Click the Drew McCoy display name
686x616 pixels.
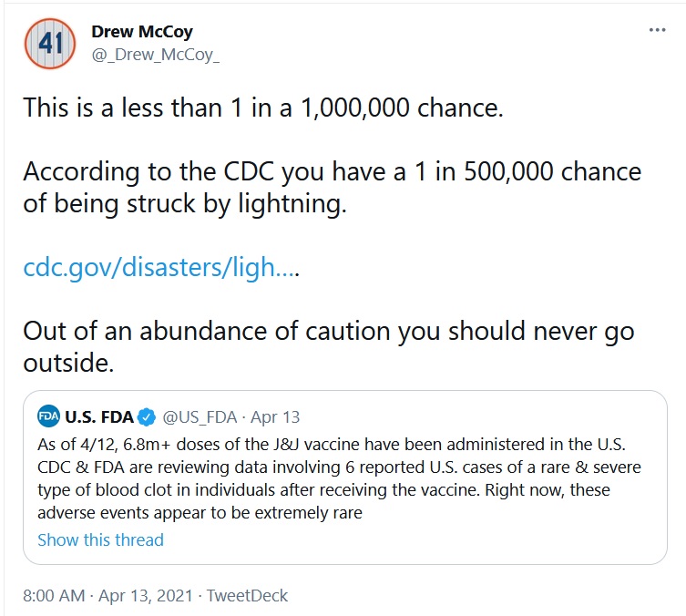pyautogui.click(x=142, y=32)
